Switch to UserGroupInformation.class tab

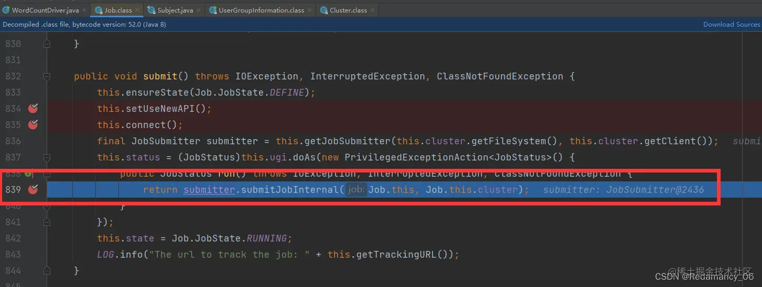261,10
